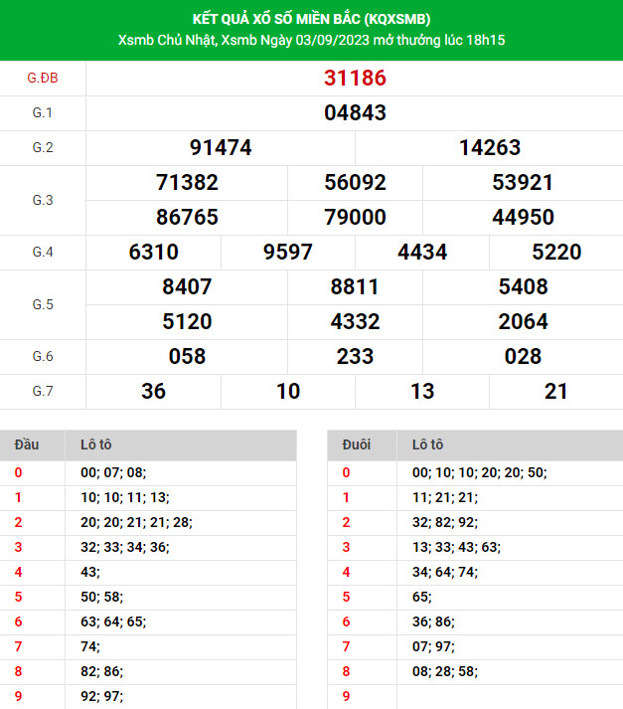This screenshot has height=709, width=623.
Task: Select second prize number 91474
Action: pos(221,147)
